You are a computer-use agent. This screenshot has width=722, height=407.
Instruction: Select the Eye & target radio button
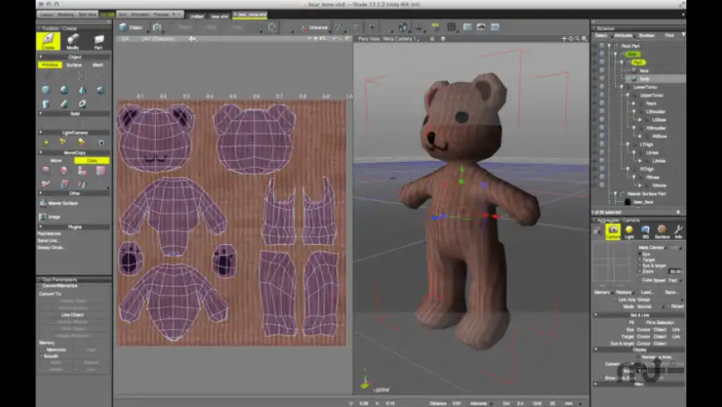click(x=640, y=266)
